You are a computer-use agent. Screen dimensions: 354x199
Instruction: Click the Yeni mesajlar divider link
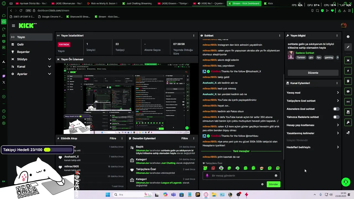click(241, 151)
